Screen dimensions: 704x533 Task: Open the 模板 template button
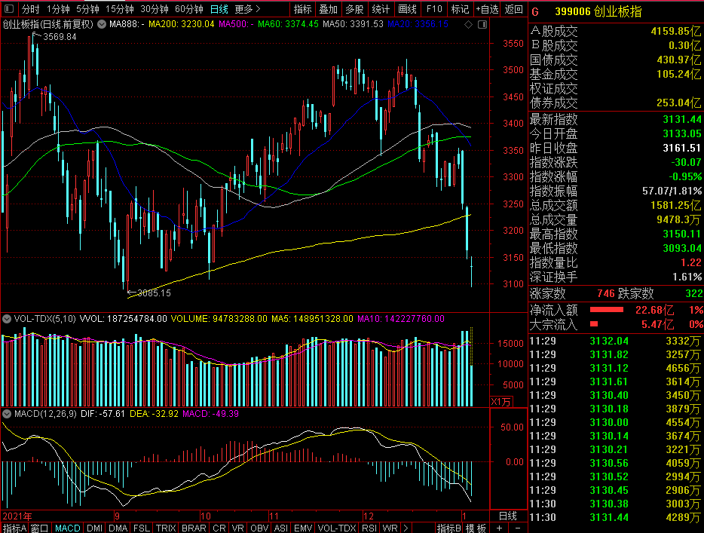(x=476, y=528)
